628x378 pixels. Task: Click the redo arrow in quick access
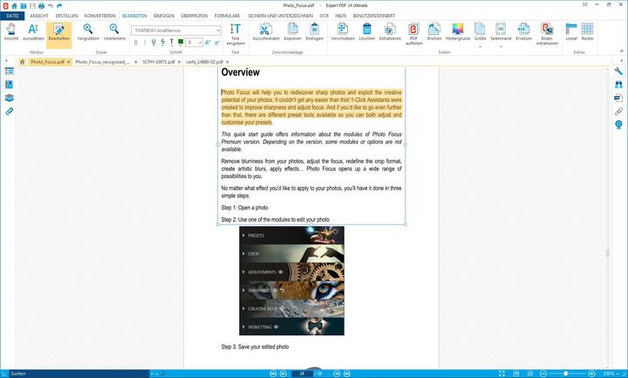pyautogui.click(x=59, y=5)
